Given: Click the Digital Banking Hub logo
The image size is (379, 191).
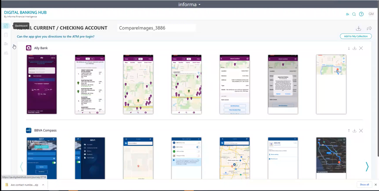Looking at the screenshot, I should click(25, 14).
